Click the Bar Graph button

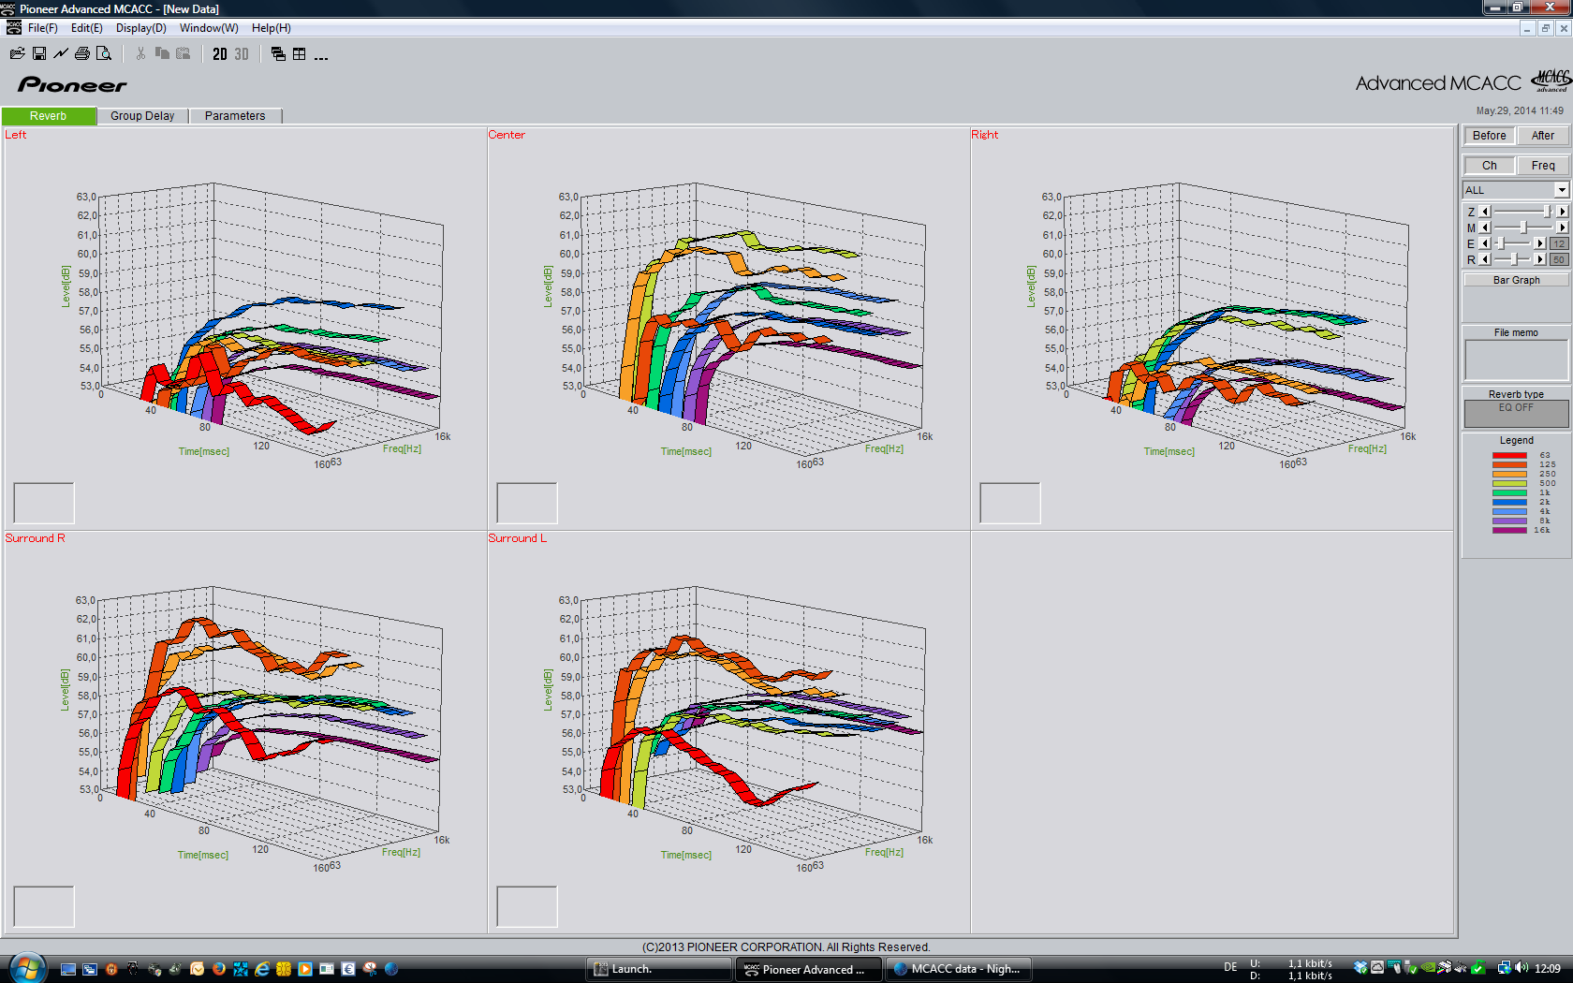[1516, 280]
